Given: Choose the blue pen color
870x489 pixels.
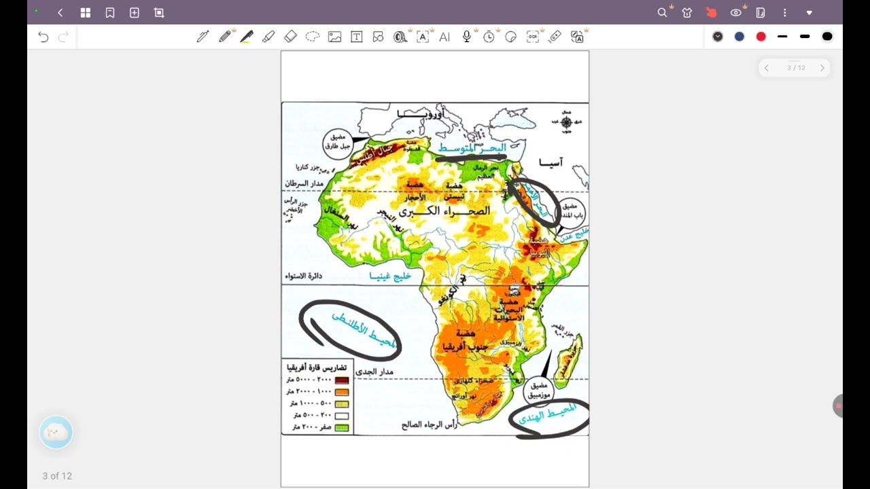Looking at the screenshot, I should click(x=739, y=37).
